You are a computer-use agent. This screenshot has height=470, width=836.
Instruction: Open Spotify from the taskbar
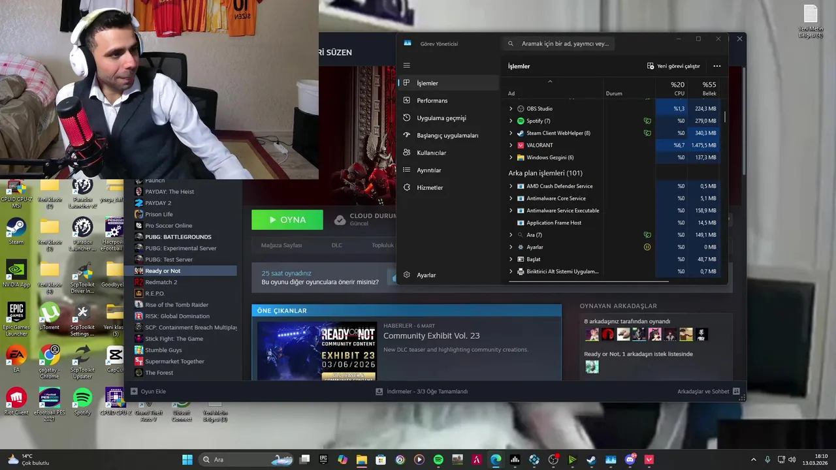438,460
